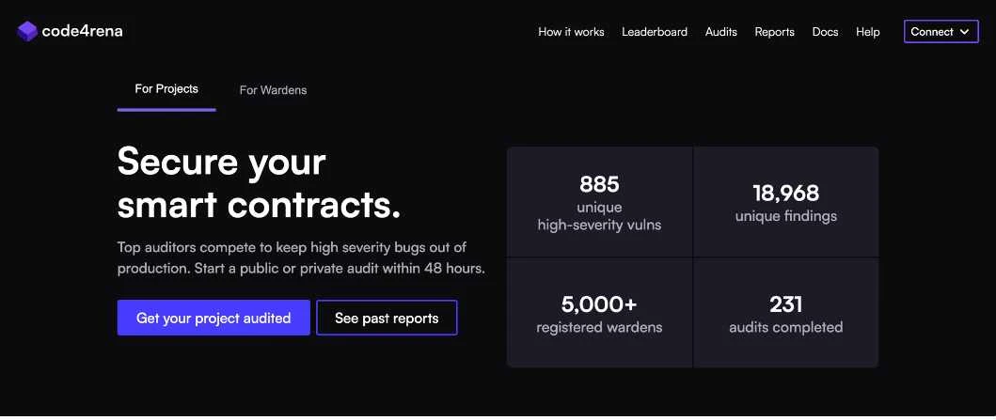The image size is (996, 420).
Task: Click the Secure your smart contracts heading
Action: click(259, 183)
